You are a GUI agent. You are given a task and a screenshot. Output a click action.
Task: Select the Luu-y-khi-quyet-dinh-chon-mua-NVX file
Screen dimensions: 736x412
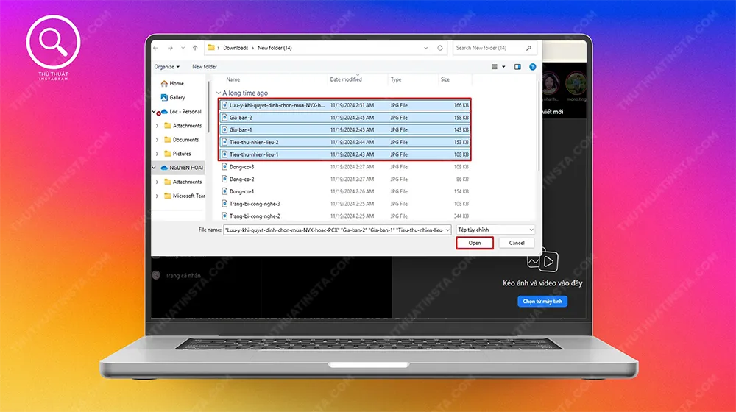pyautogui.click(x=344, y=105)
